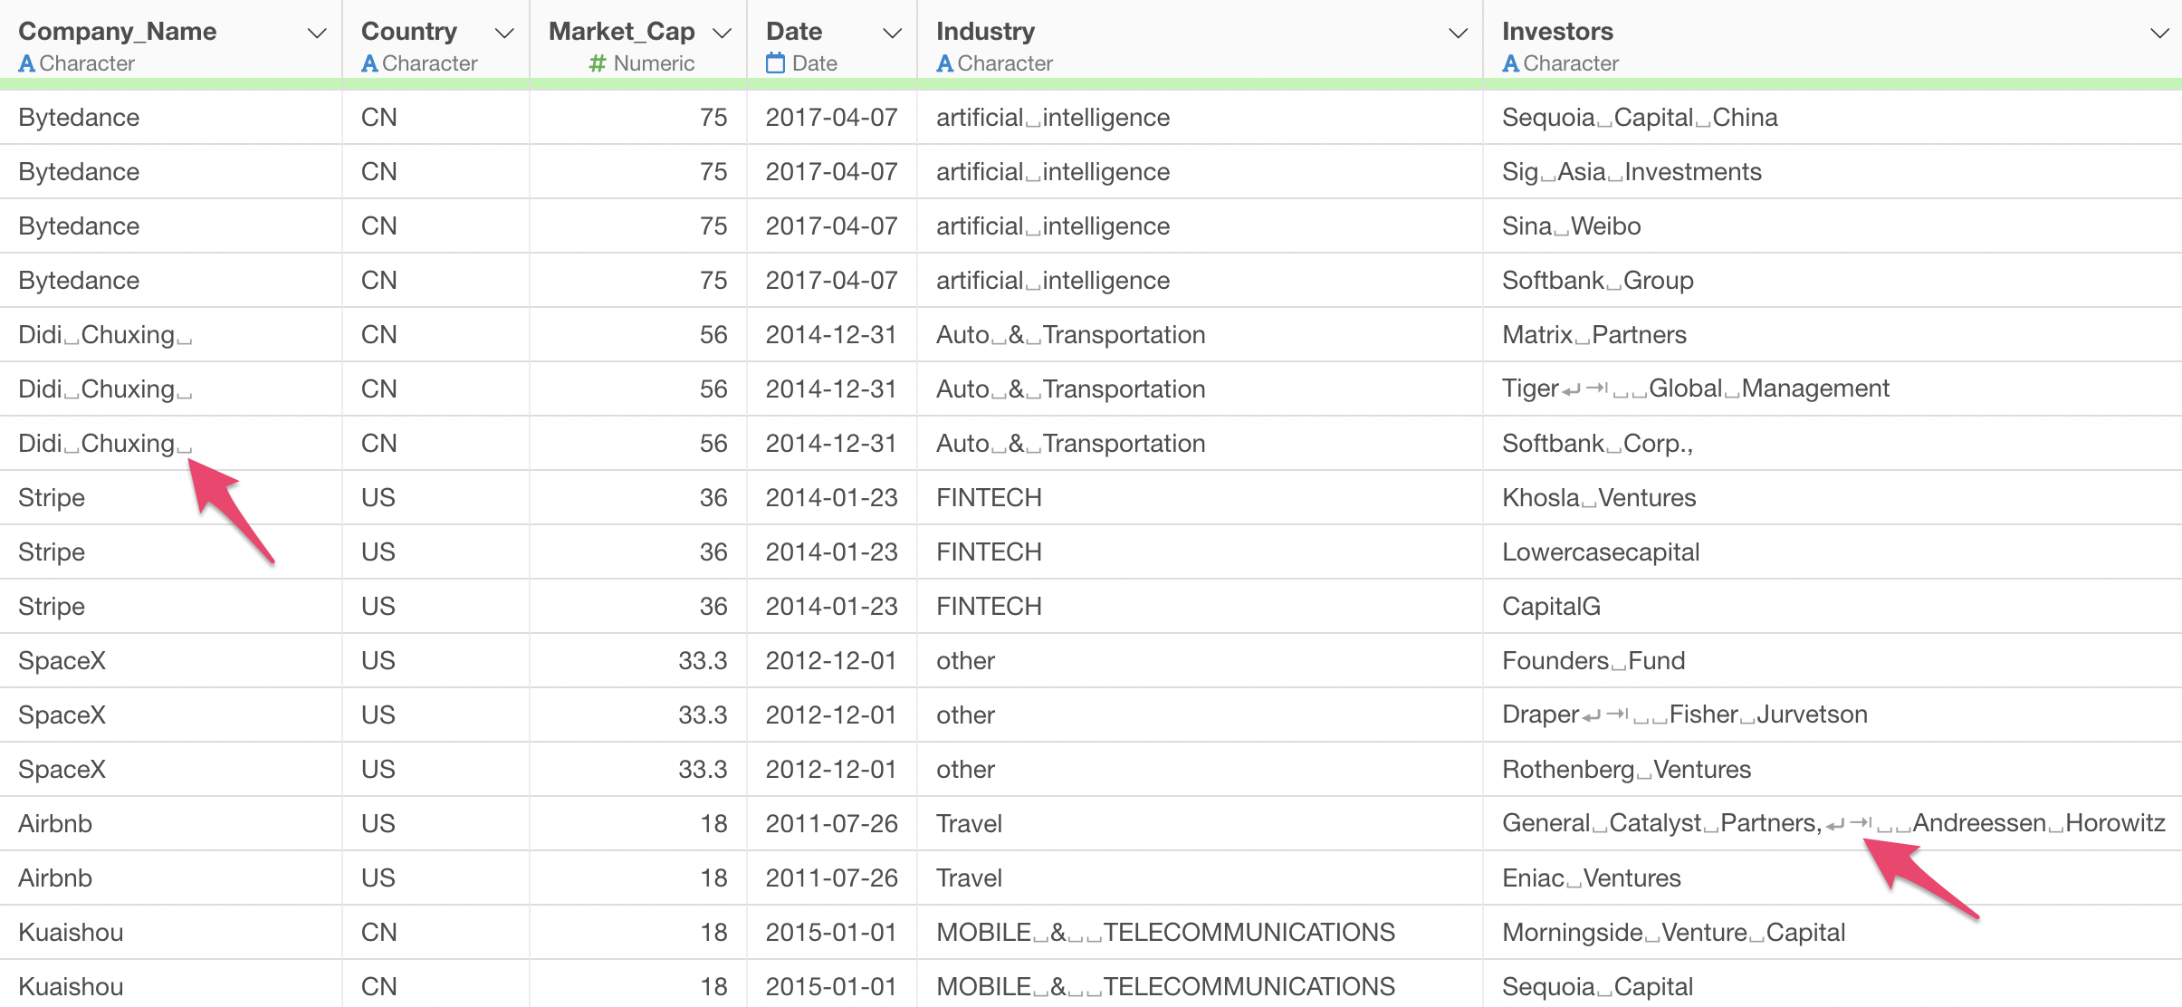Select the Morningside_Venture_Capital cell
Image resolution: width=2182 pixels, height=1007 pixels.
pos(1833,933)
